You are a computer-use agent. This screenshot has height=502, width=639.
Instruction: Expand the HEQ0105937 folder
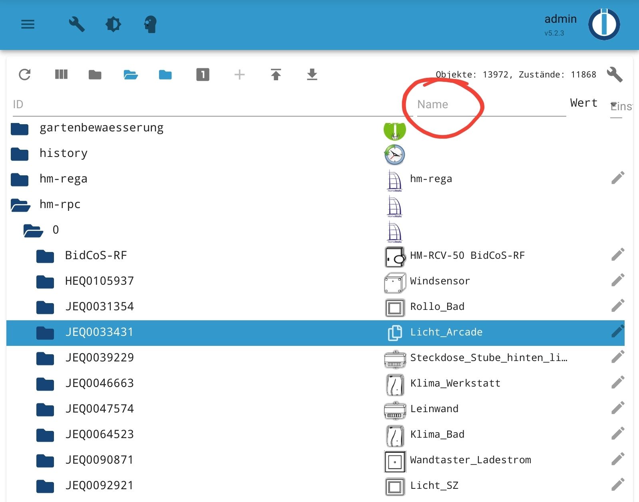tap(45, 282)
